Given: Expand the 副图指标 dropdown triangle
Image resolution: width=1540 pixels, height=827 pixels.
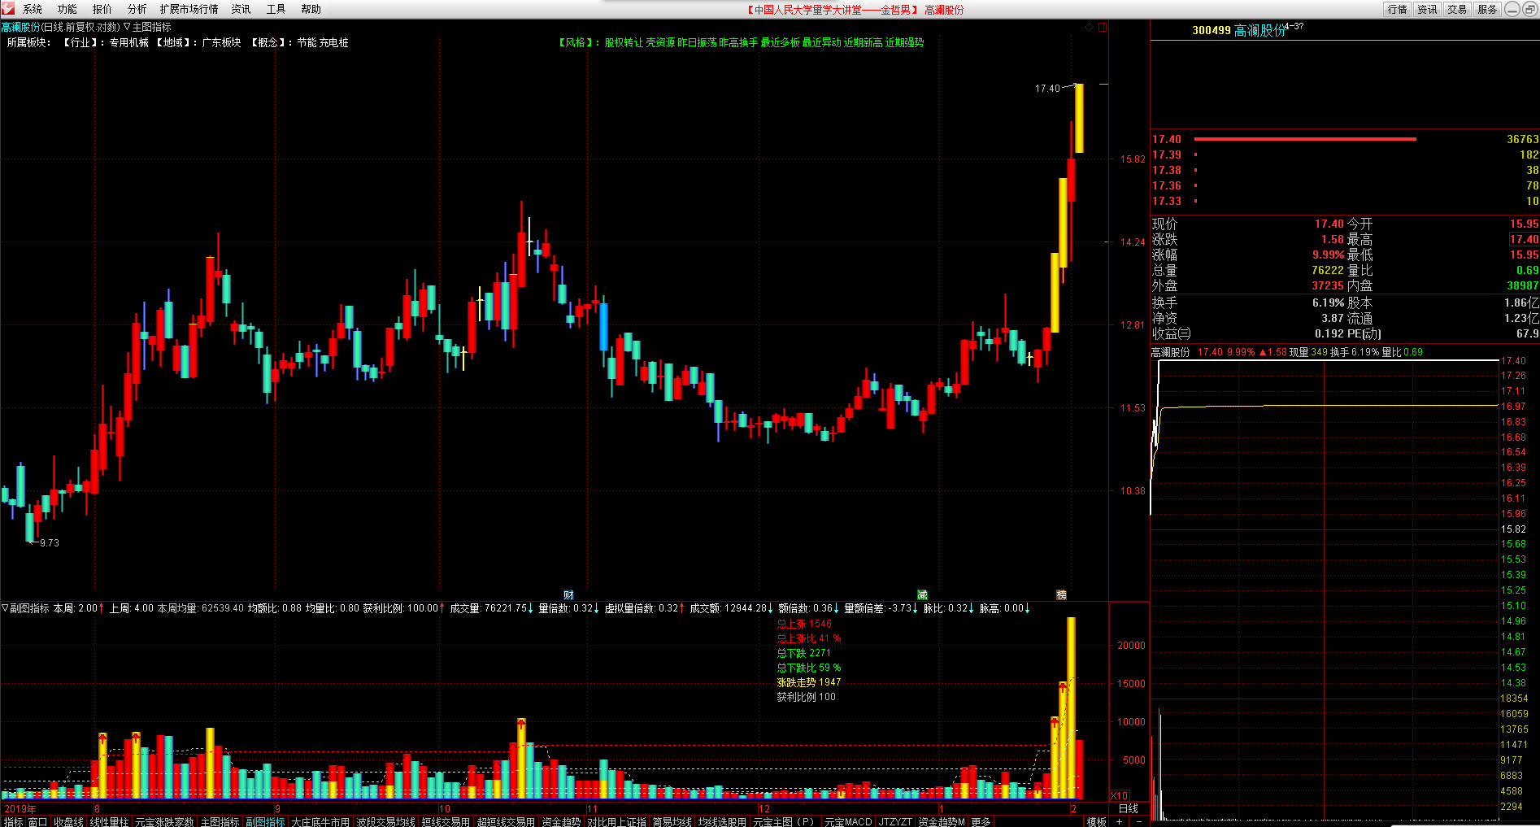Looking at the screenshot, I should [x=5, y=608].
